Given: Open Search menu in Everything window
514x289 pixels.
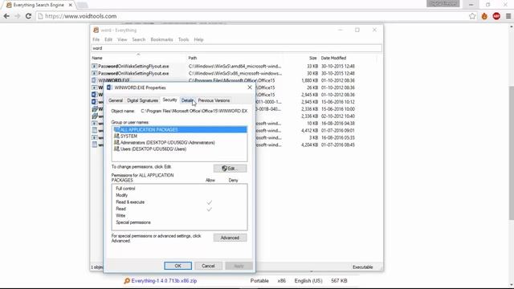Looking at the screenshot, I should coord(139,39).
